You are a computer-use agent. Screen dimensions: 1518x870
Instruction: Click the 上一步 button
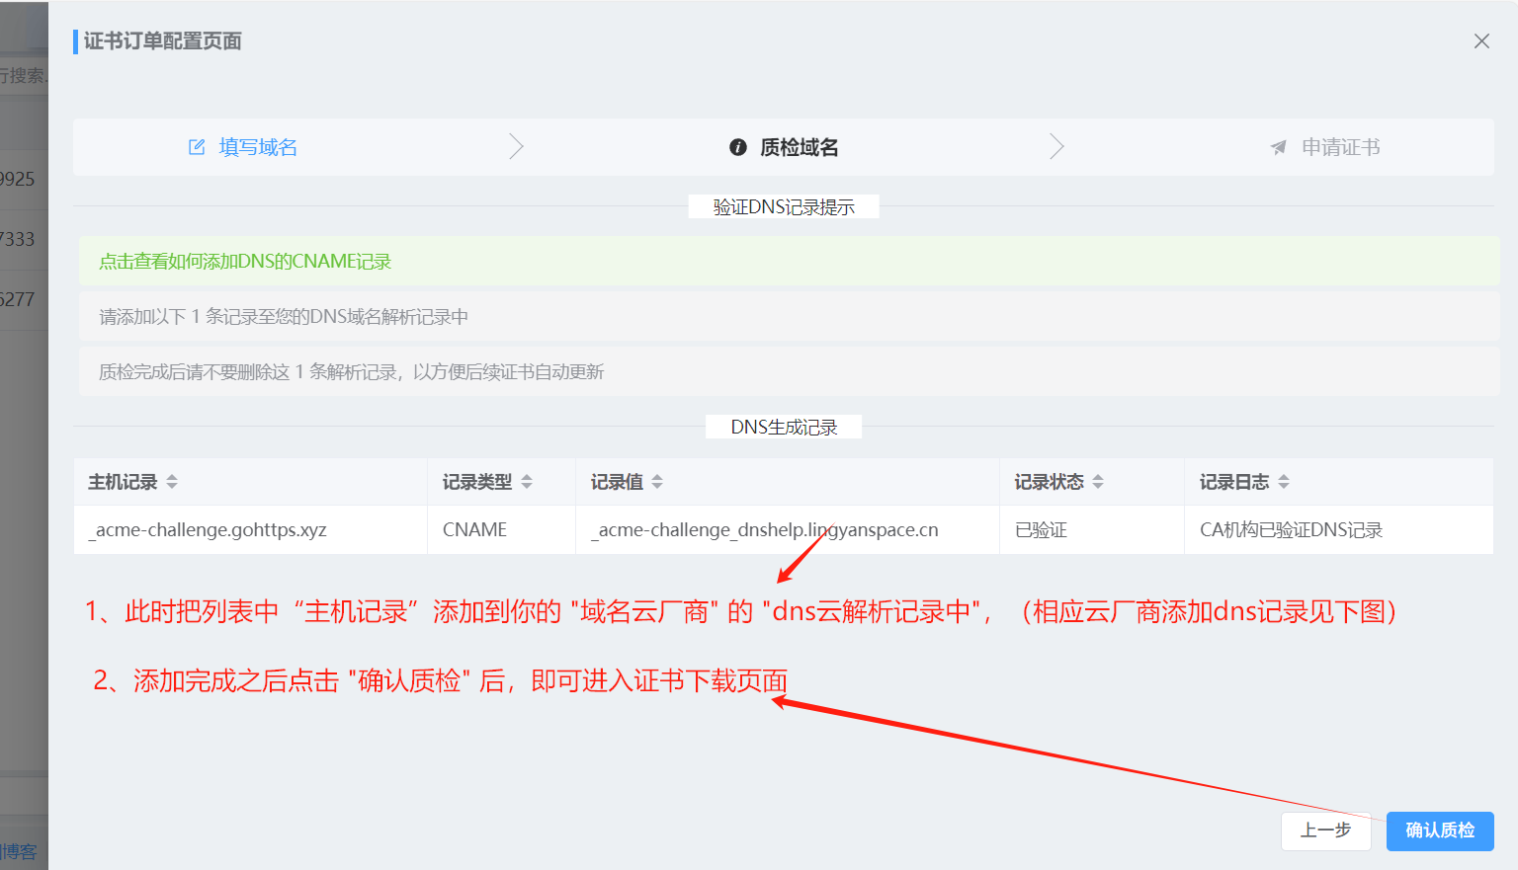tap(1325, 830)
